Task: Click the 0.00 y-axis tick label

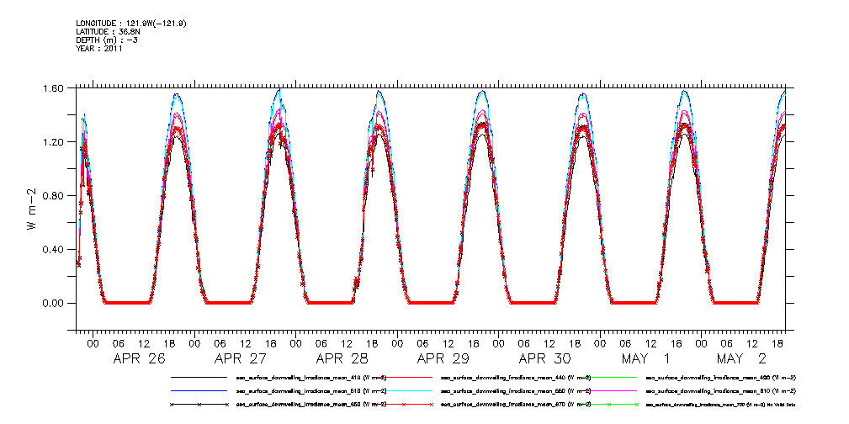Action: click(x=55, y=303)
